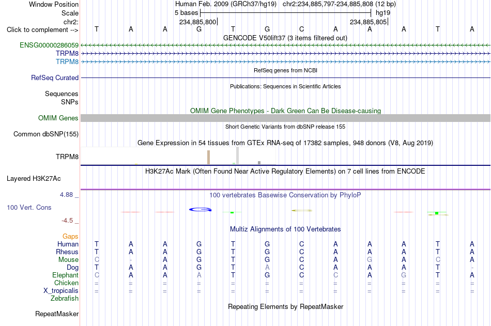Click the 234,885,800 position marker

(198, 22)
